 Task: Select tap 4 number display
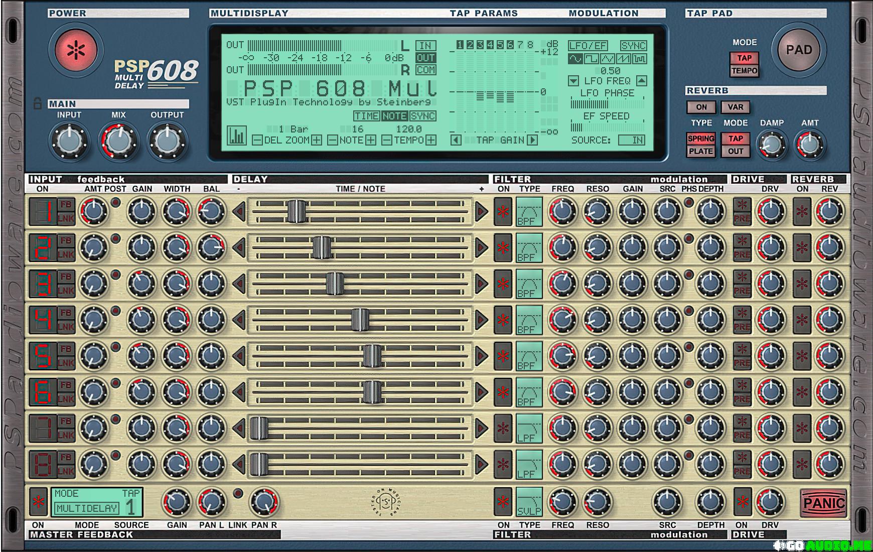[x=42, y=320]
